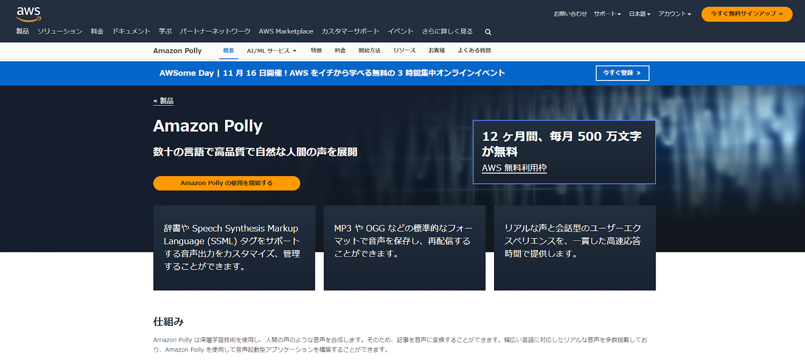Open カスタマーサポート menu
The width and height of the screenshot is (805, 362).
point(350,31)
